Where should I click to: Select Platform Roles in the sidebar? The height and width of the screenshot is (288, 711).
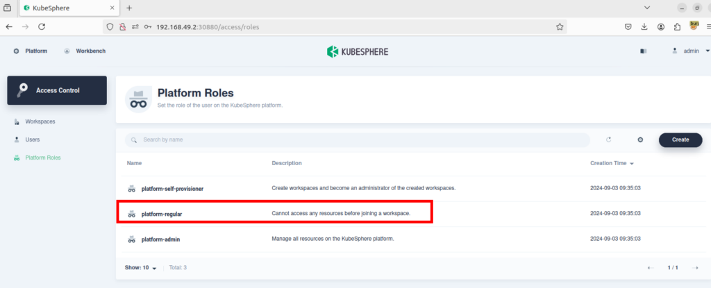tap(43, 158)
